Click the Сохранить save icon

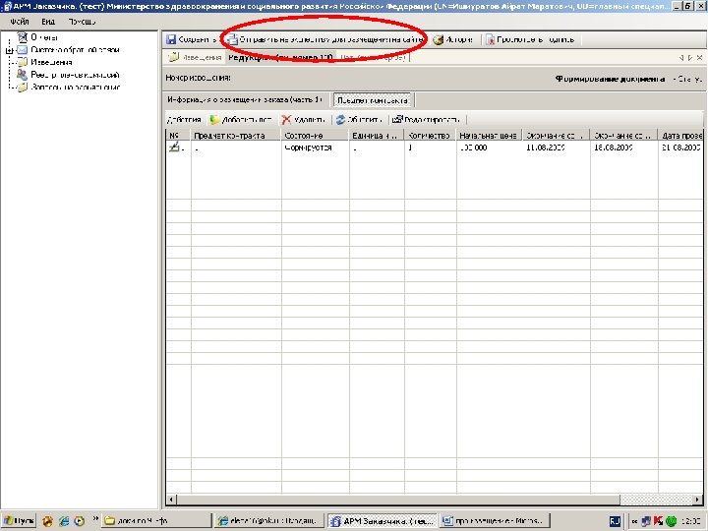(171, 39)
